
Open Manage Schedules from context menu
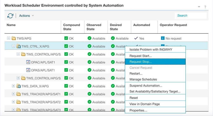click(155, 79)
